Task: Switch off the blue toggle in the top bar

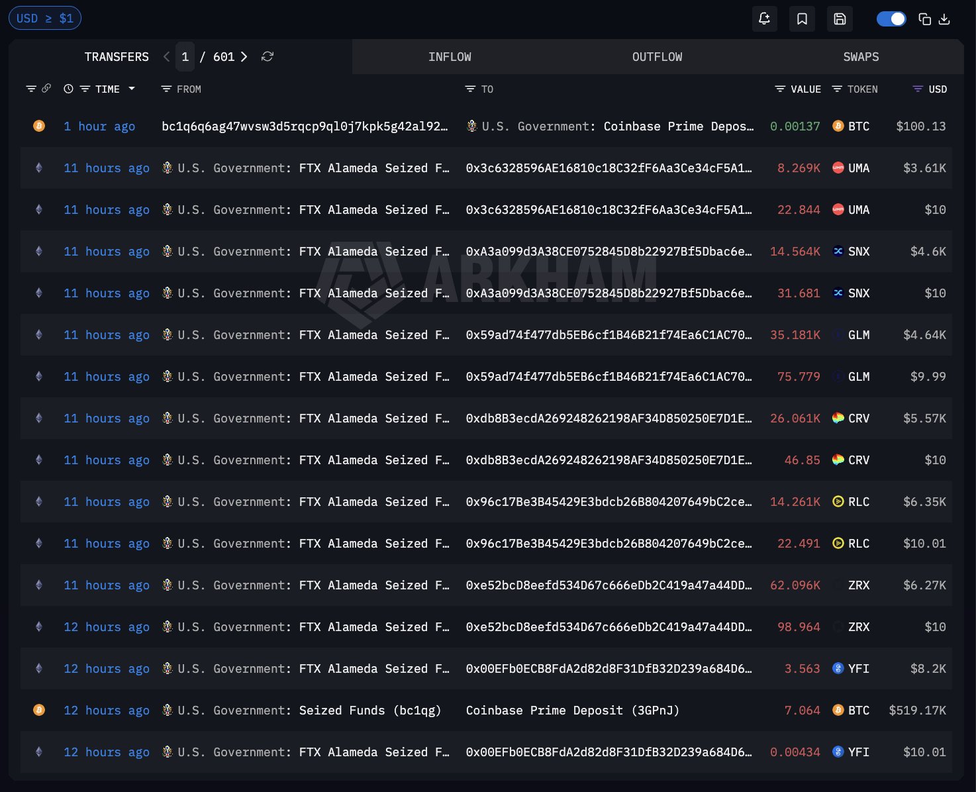Action: (891, 19)
